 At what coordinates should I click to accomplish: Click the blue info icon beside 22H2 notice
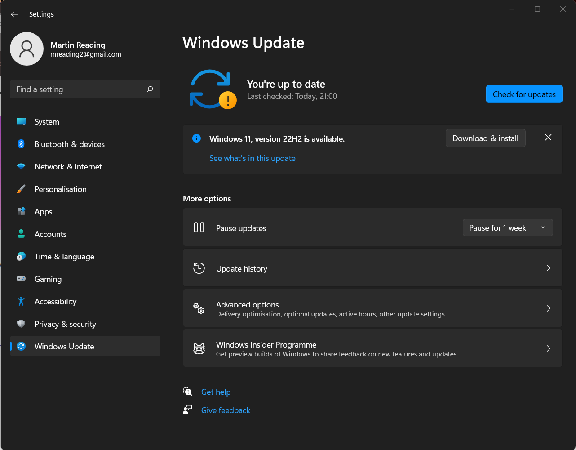(196, 138)
